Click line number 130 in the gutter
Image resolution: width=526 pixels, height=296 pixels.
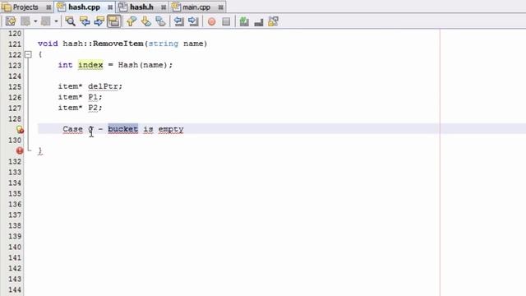15,140
